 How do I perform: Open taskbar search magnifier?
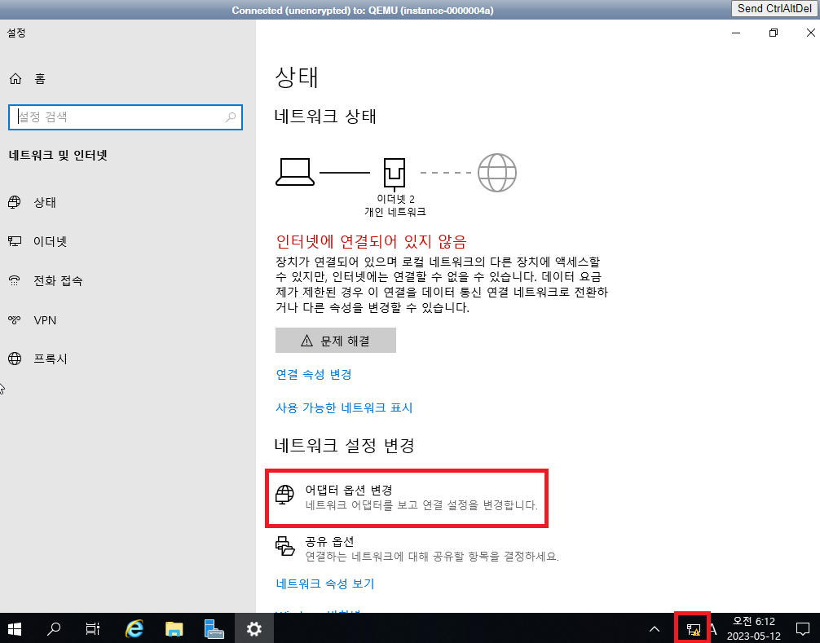(53, 628)
